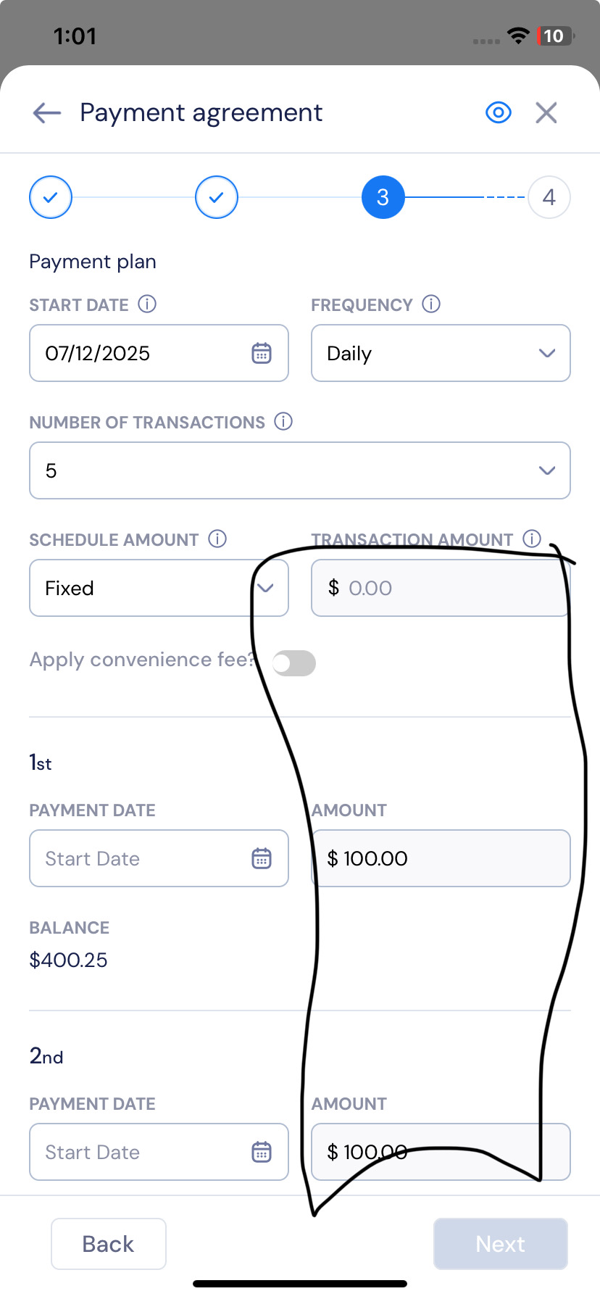Expand the Daily frequency dropdown
600x1299 pixels.
click(441, 353)
